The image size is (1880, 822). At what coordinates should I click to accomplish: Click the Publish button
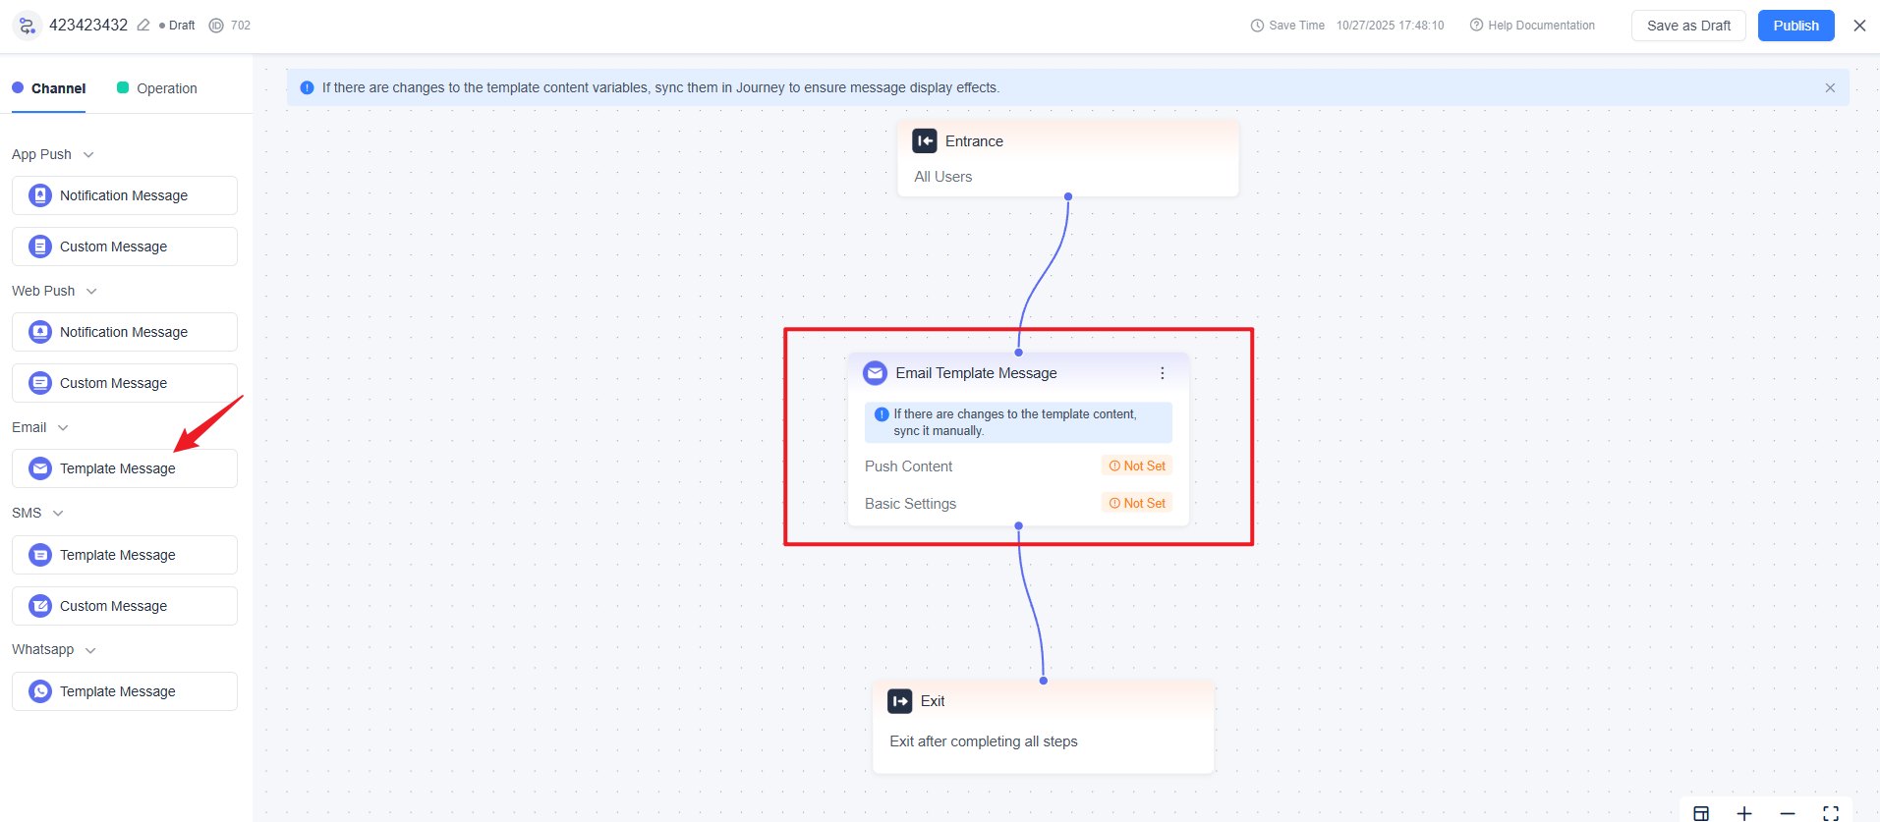pyautogui.click(x=1795, y=26)
